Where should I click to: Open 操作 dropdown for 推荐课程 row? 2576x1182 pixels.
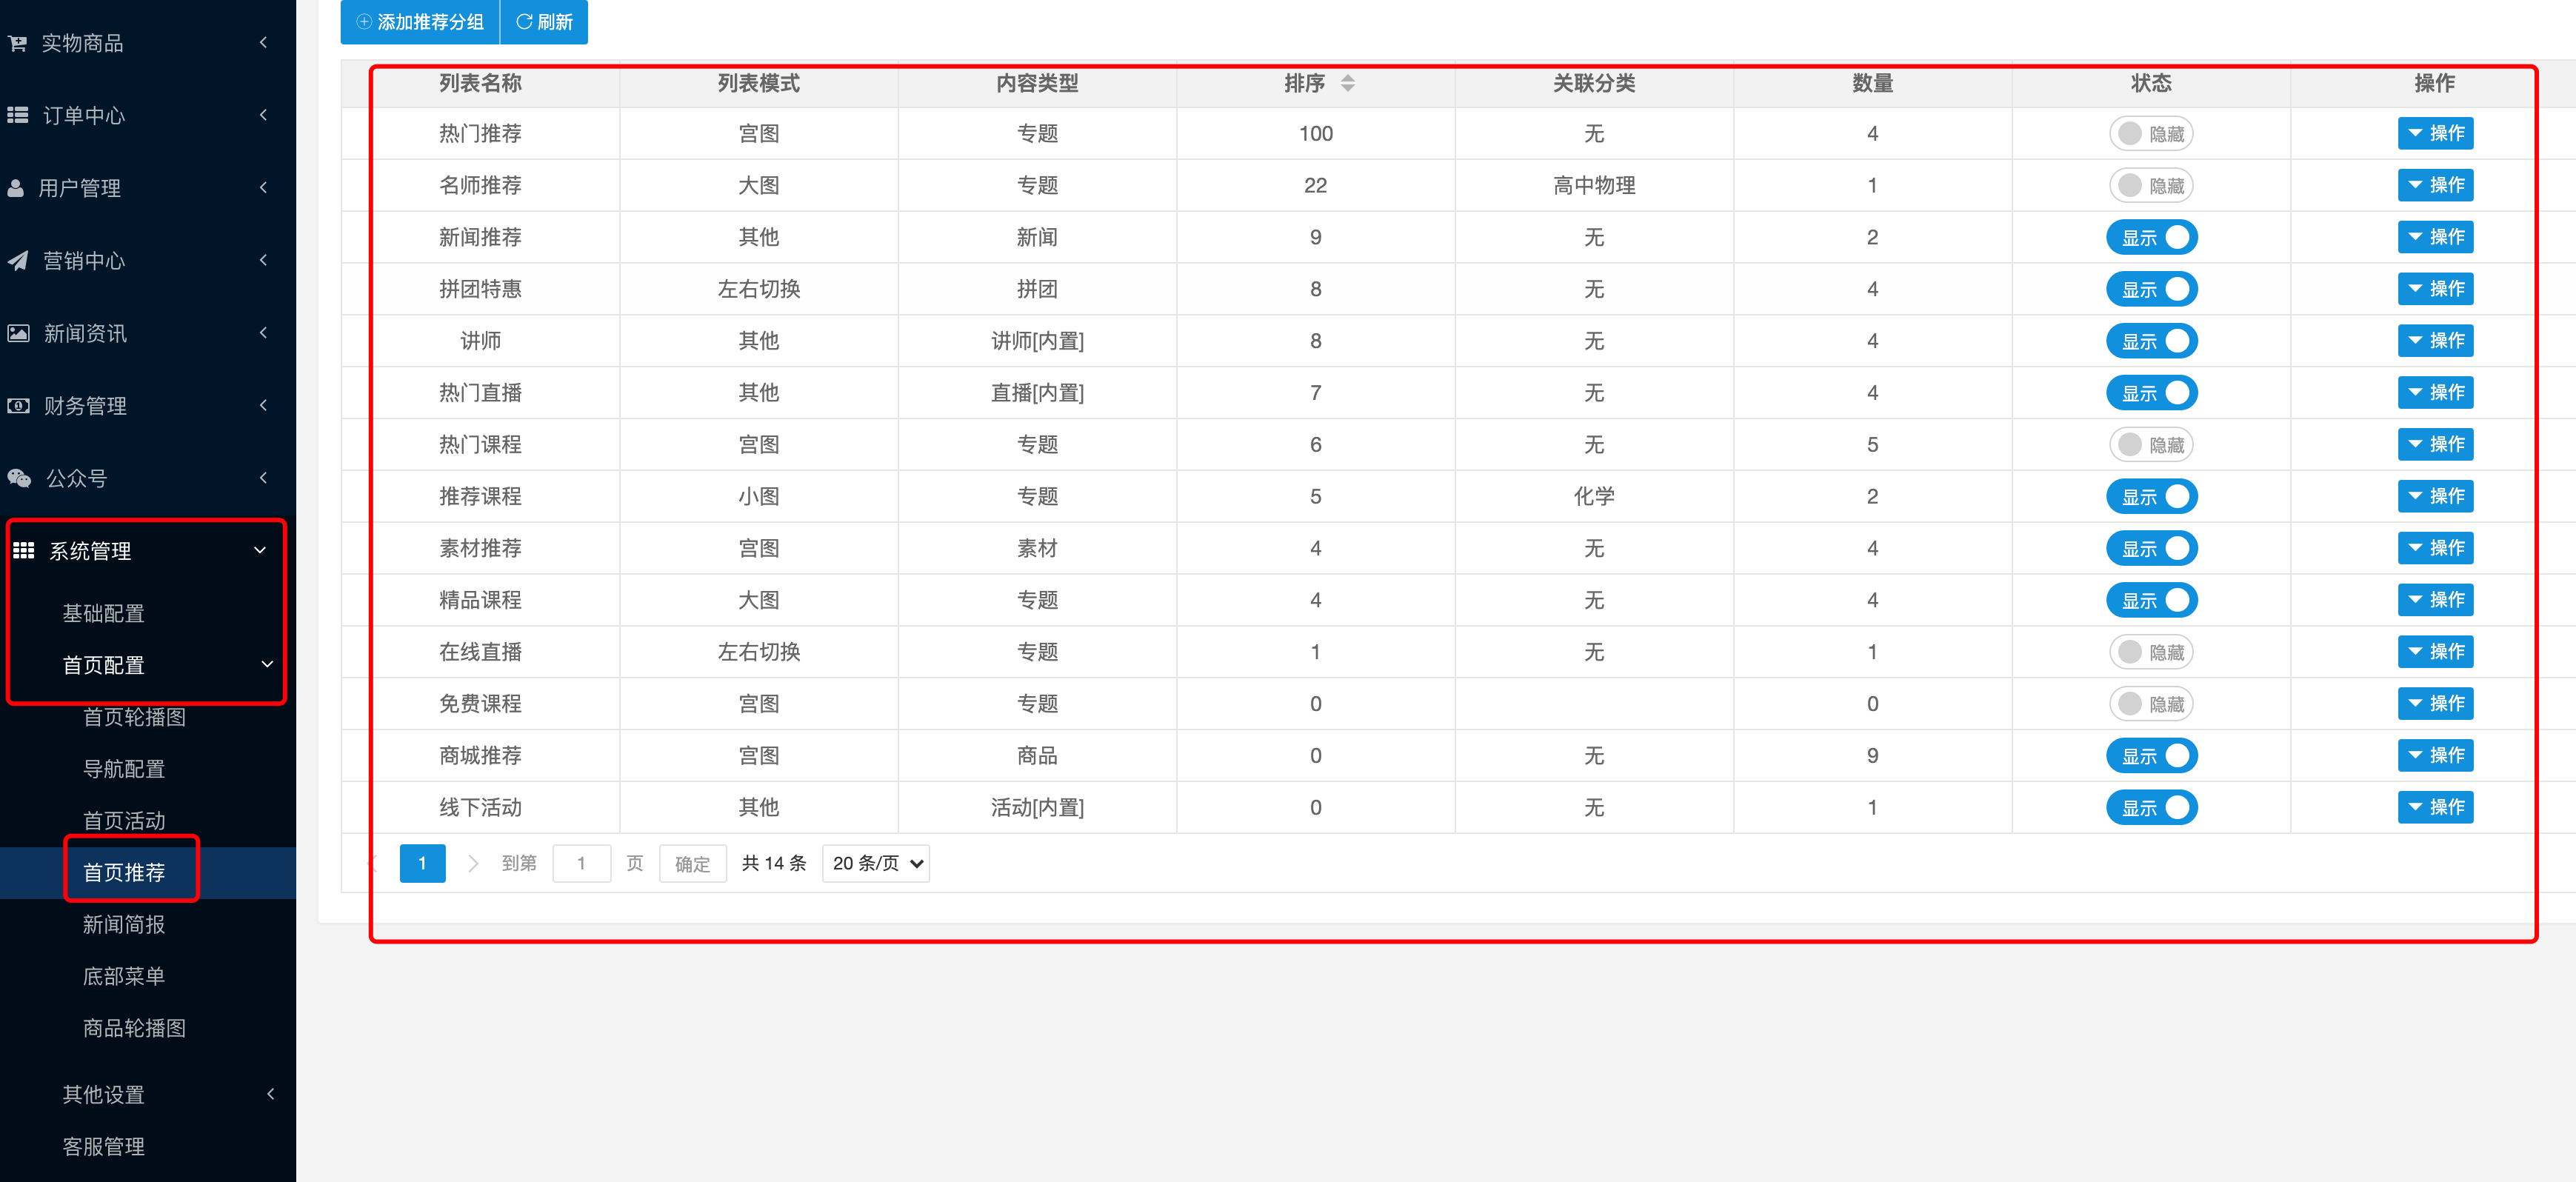click(x=2435, y=496)
